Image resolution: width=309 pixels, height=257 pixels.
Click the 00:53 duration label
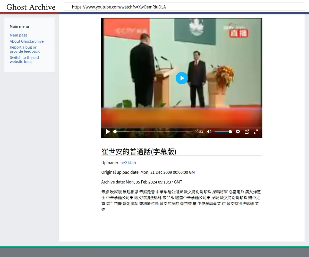tap(199, 132)
